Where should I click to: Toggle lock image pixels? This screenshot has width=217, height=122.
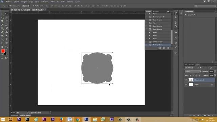194,76
